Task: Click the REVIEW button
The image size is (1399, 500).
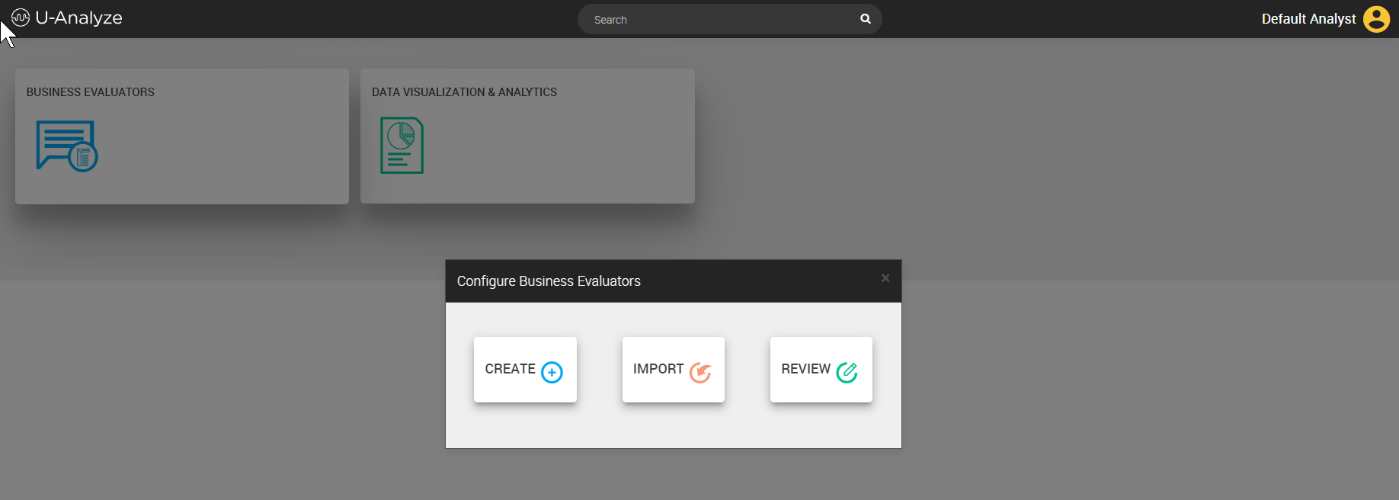Action: click(x=821, y=370)
